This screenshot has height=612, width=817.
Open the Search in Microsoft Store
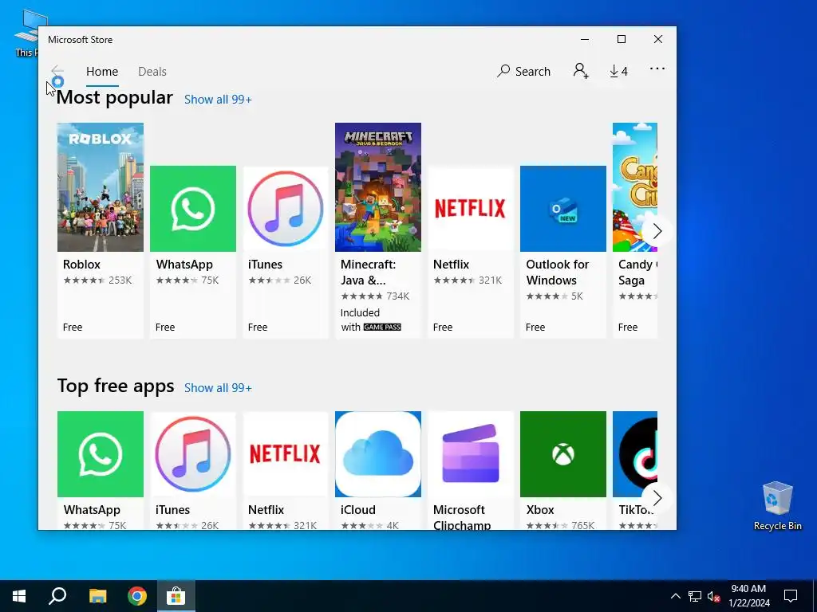pos(523,71)
